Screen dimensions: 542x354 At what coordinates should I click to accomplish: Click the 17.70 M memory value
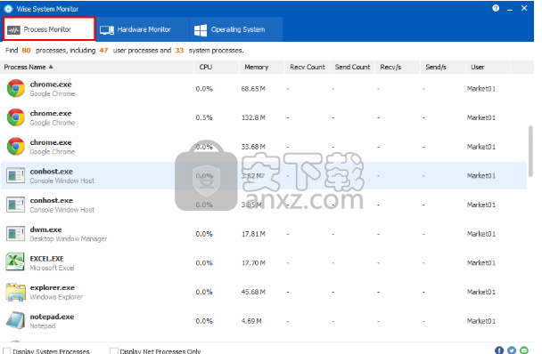coord(253,263)
